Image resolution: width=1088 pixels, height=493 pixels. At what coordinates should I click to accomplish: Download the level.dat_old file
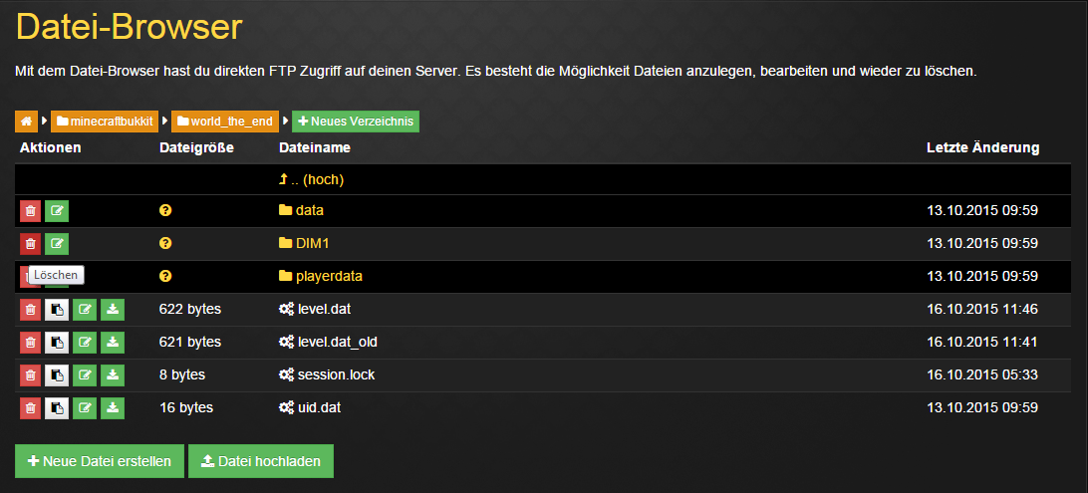(113, 342)
